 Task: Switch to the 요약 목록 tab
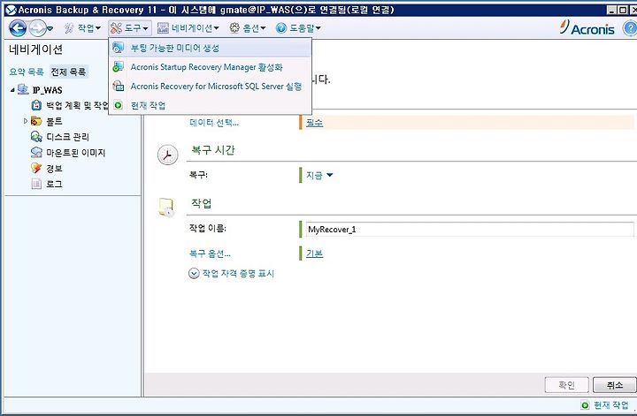point(27,72)
